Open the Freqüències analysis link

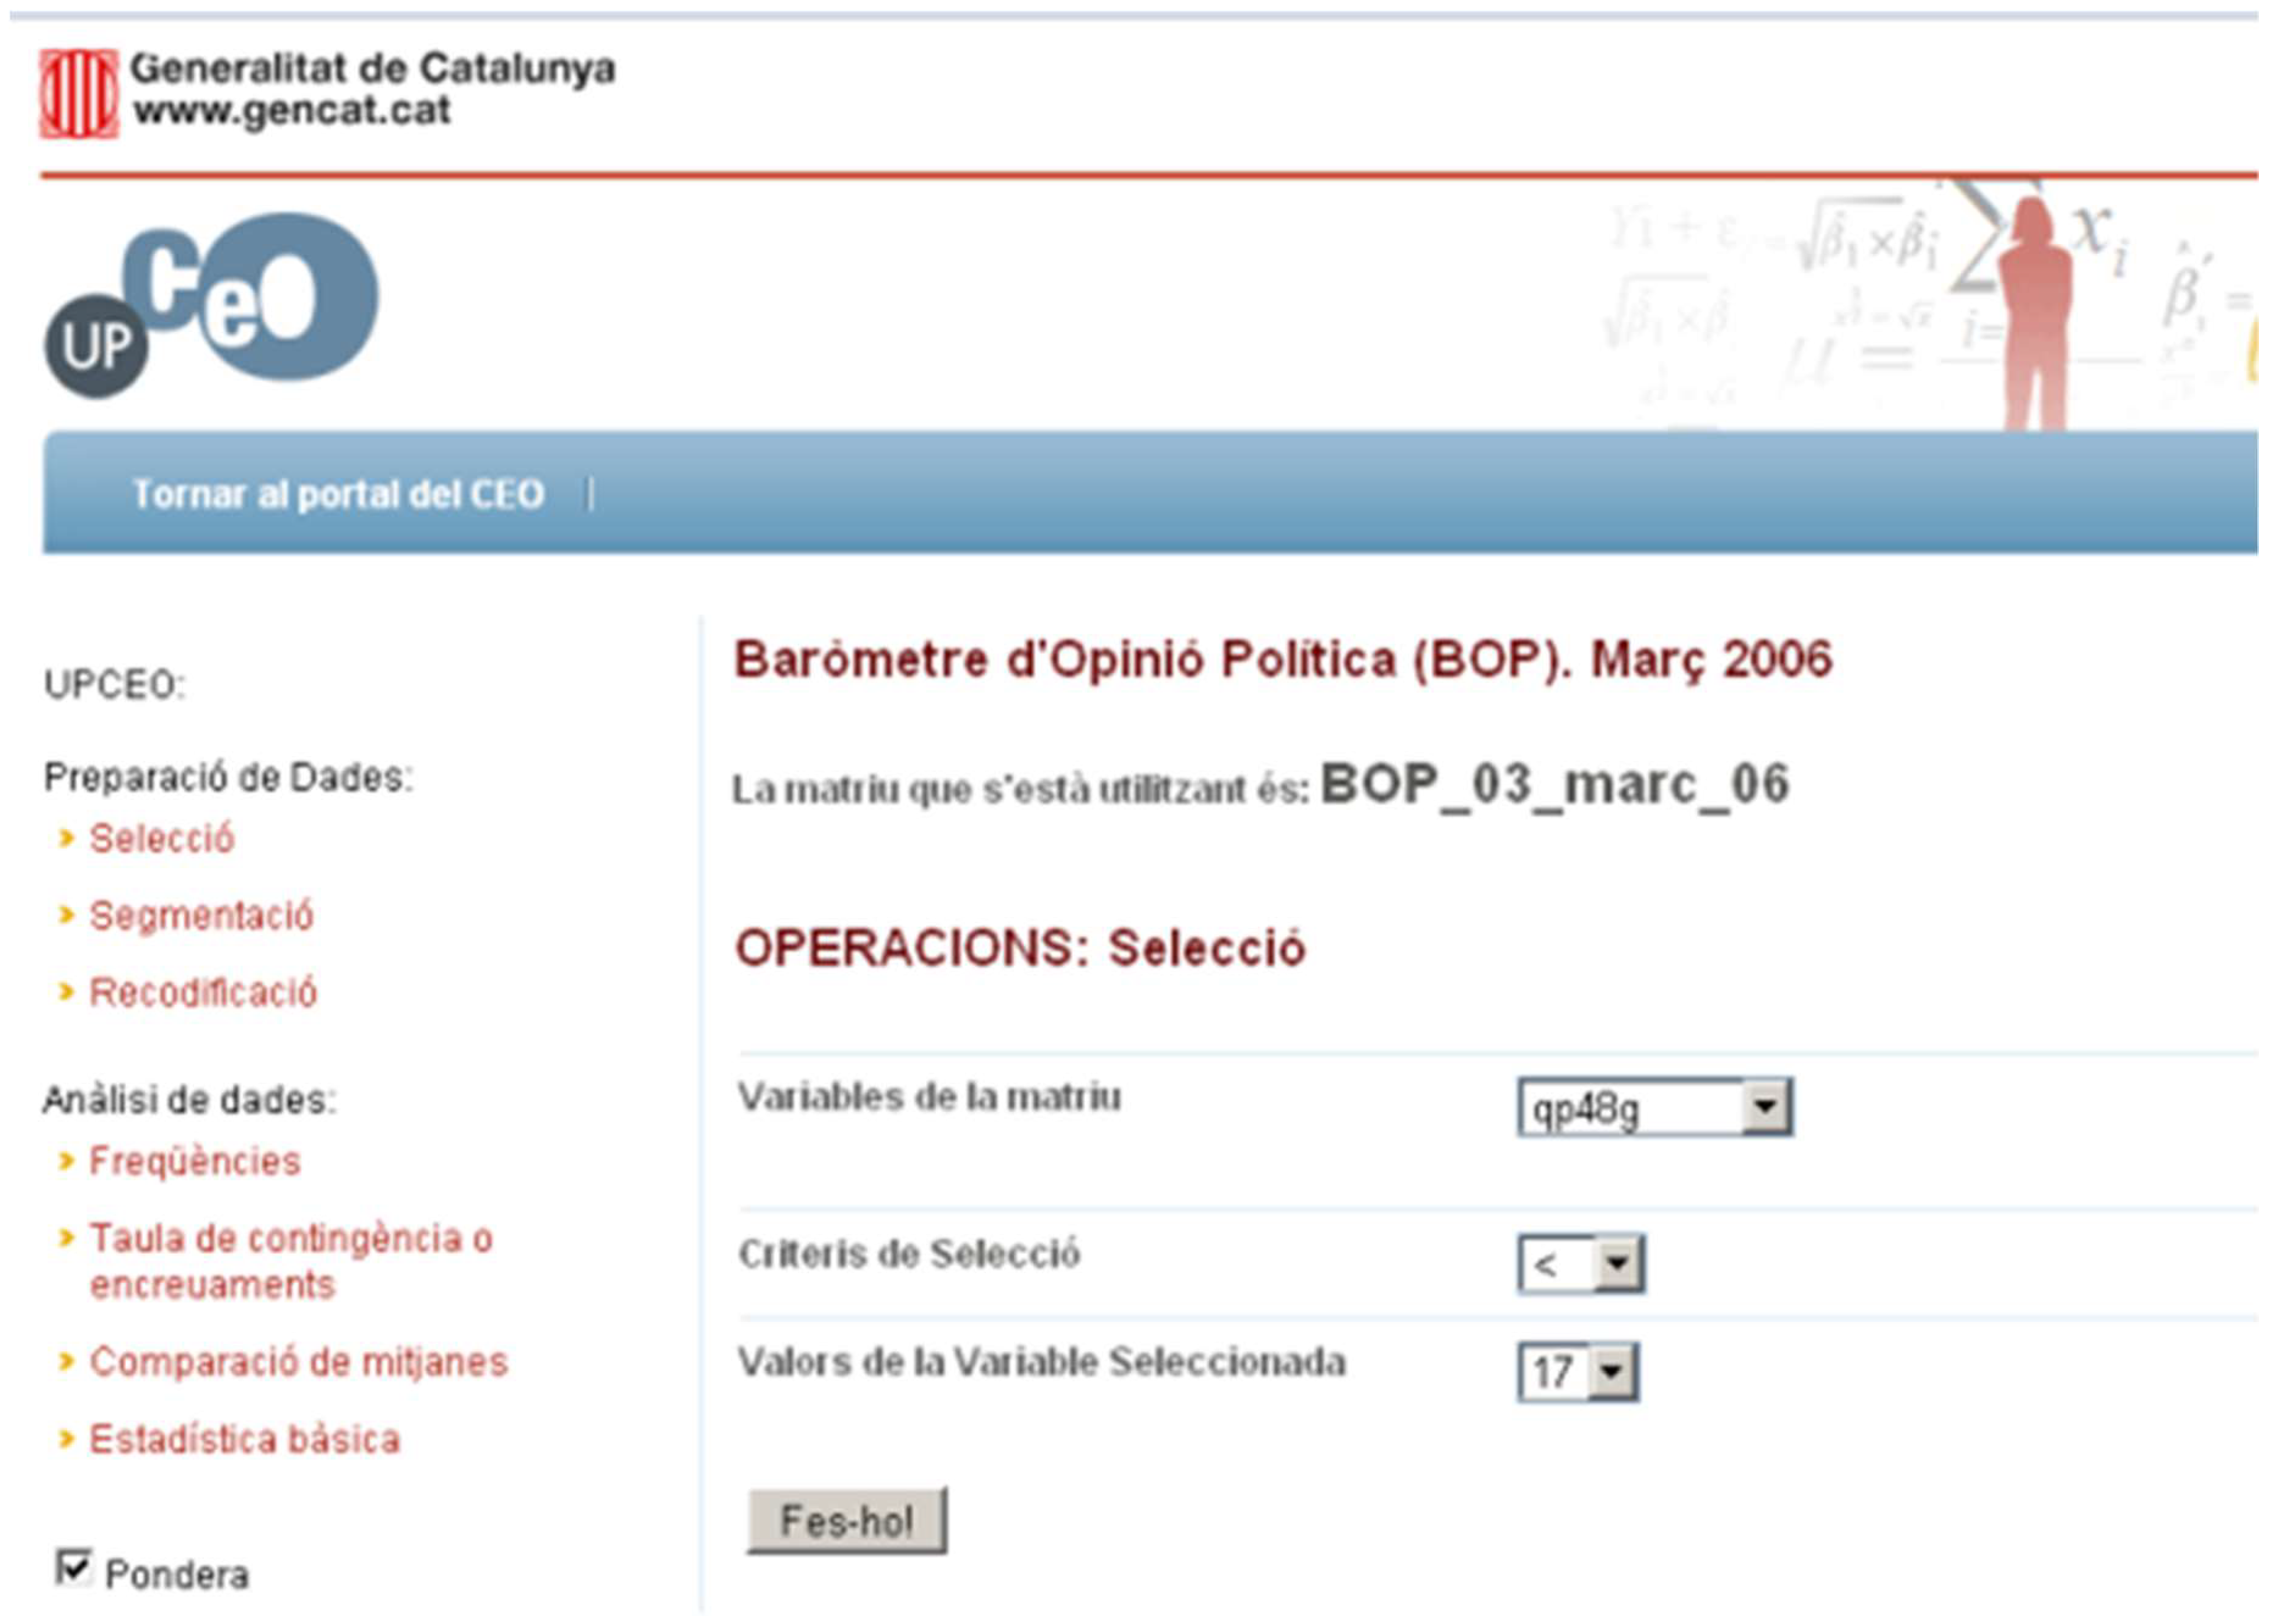pyautogui.click(x=195, y=1161)
